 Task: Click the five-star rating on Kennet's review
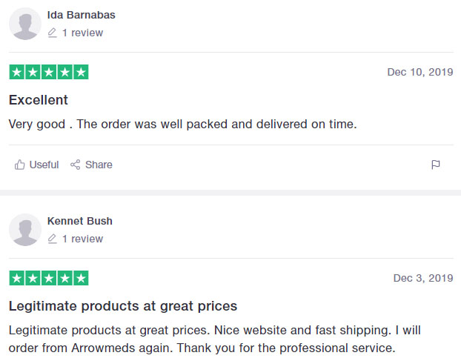click(49, 278)
